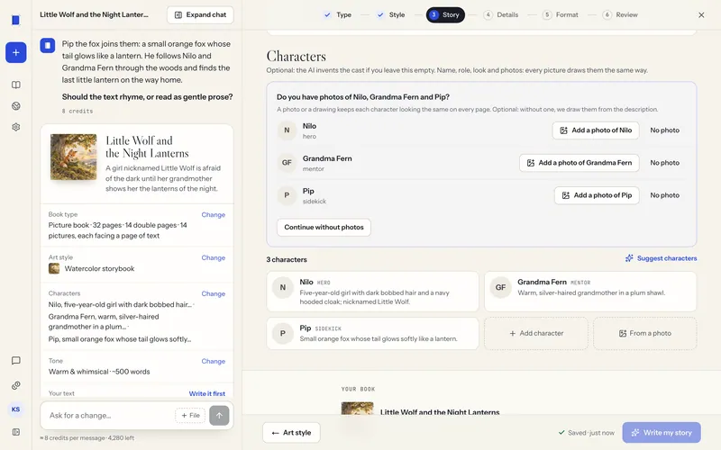Click the credits per message footer text
This screenshot has width=721, height=450.
point(87,438)
